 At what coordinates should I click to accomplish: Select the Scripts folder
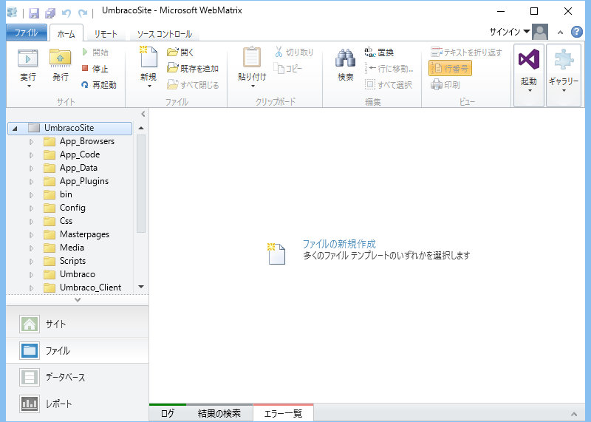72,261
